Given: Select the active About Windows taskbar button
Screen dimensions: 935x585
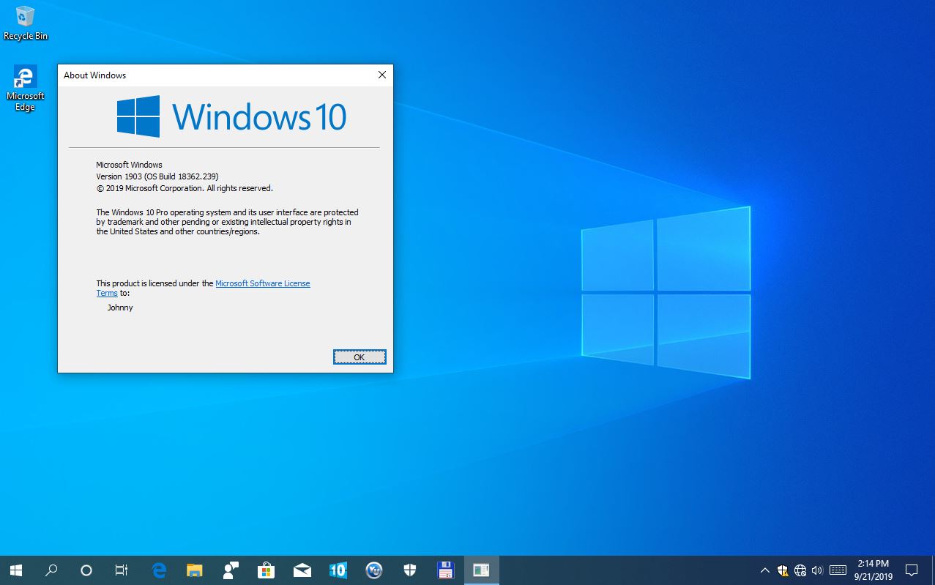Looking at the screenshot, I should (481, 570).
